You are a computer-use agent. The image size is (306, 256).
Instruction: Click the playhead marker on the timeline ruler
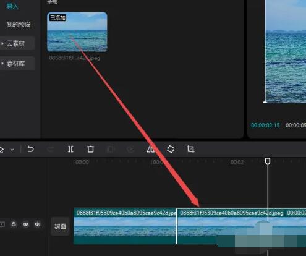268,161
